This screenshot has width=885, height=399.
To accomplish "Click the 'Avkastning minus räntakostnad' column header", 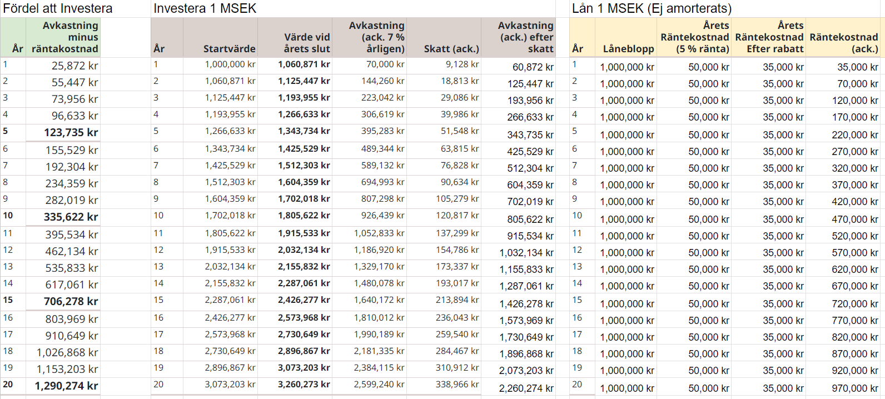I will click(x=64, y=37).
